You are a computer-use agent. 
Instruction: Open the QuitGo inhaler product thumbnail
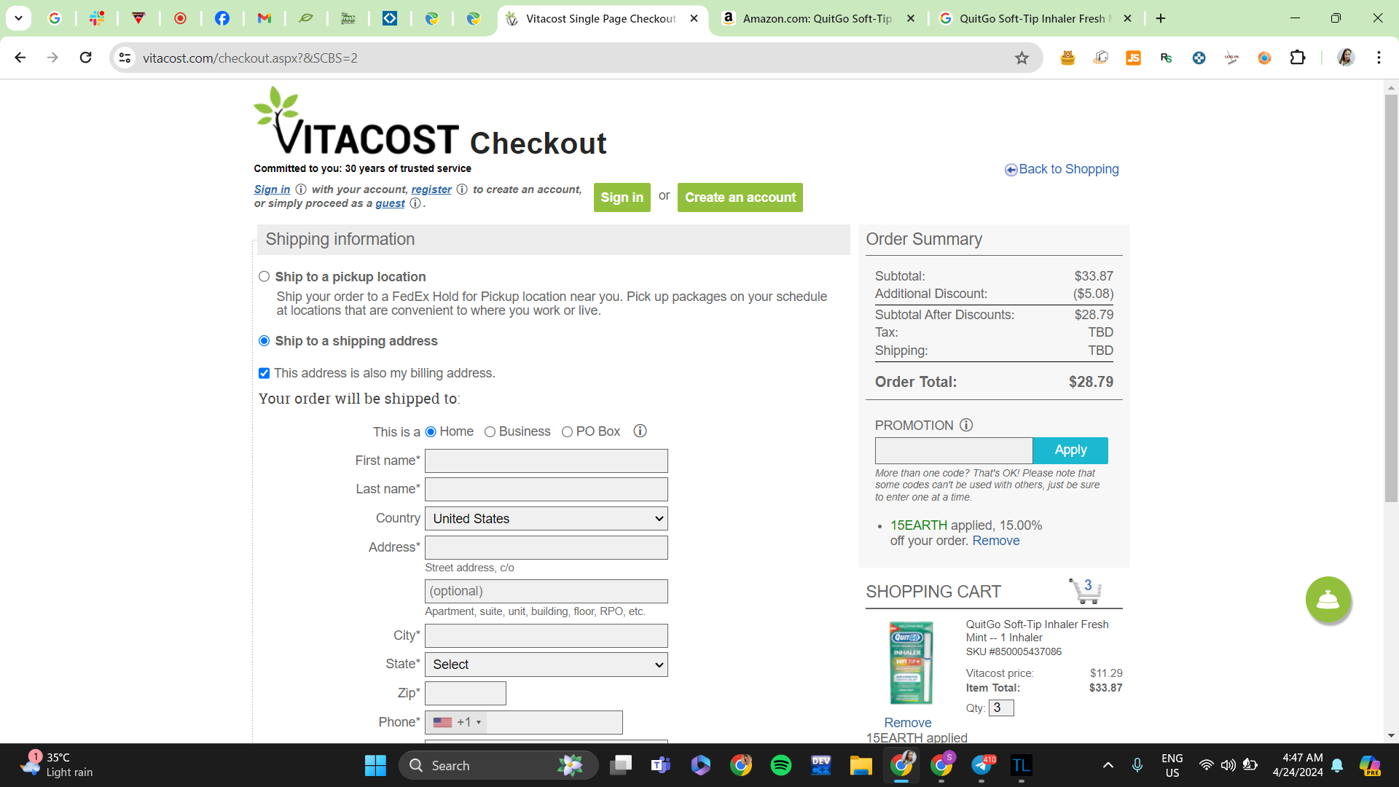(x=910, y=662)
